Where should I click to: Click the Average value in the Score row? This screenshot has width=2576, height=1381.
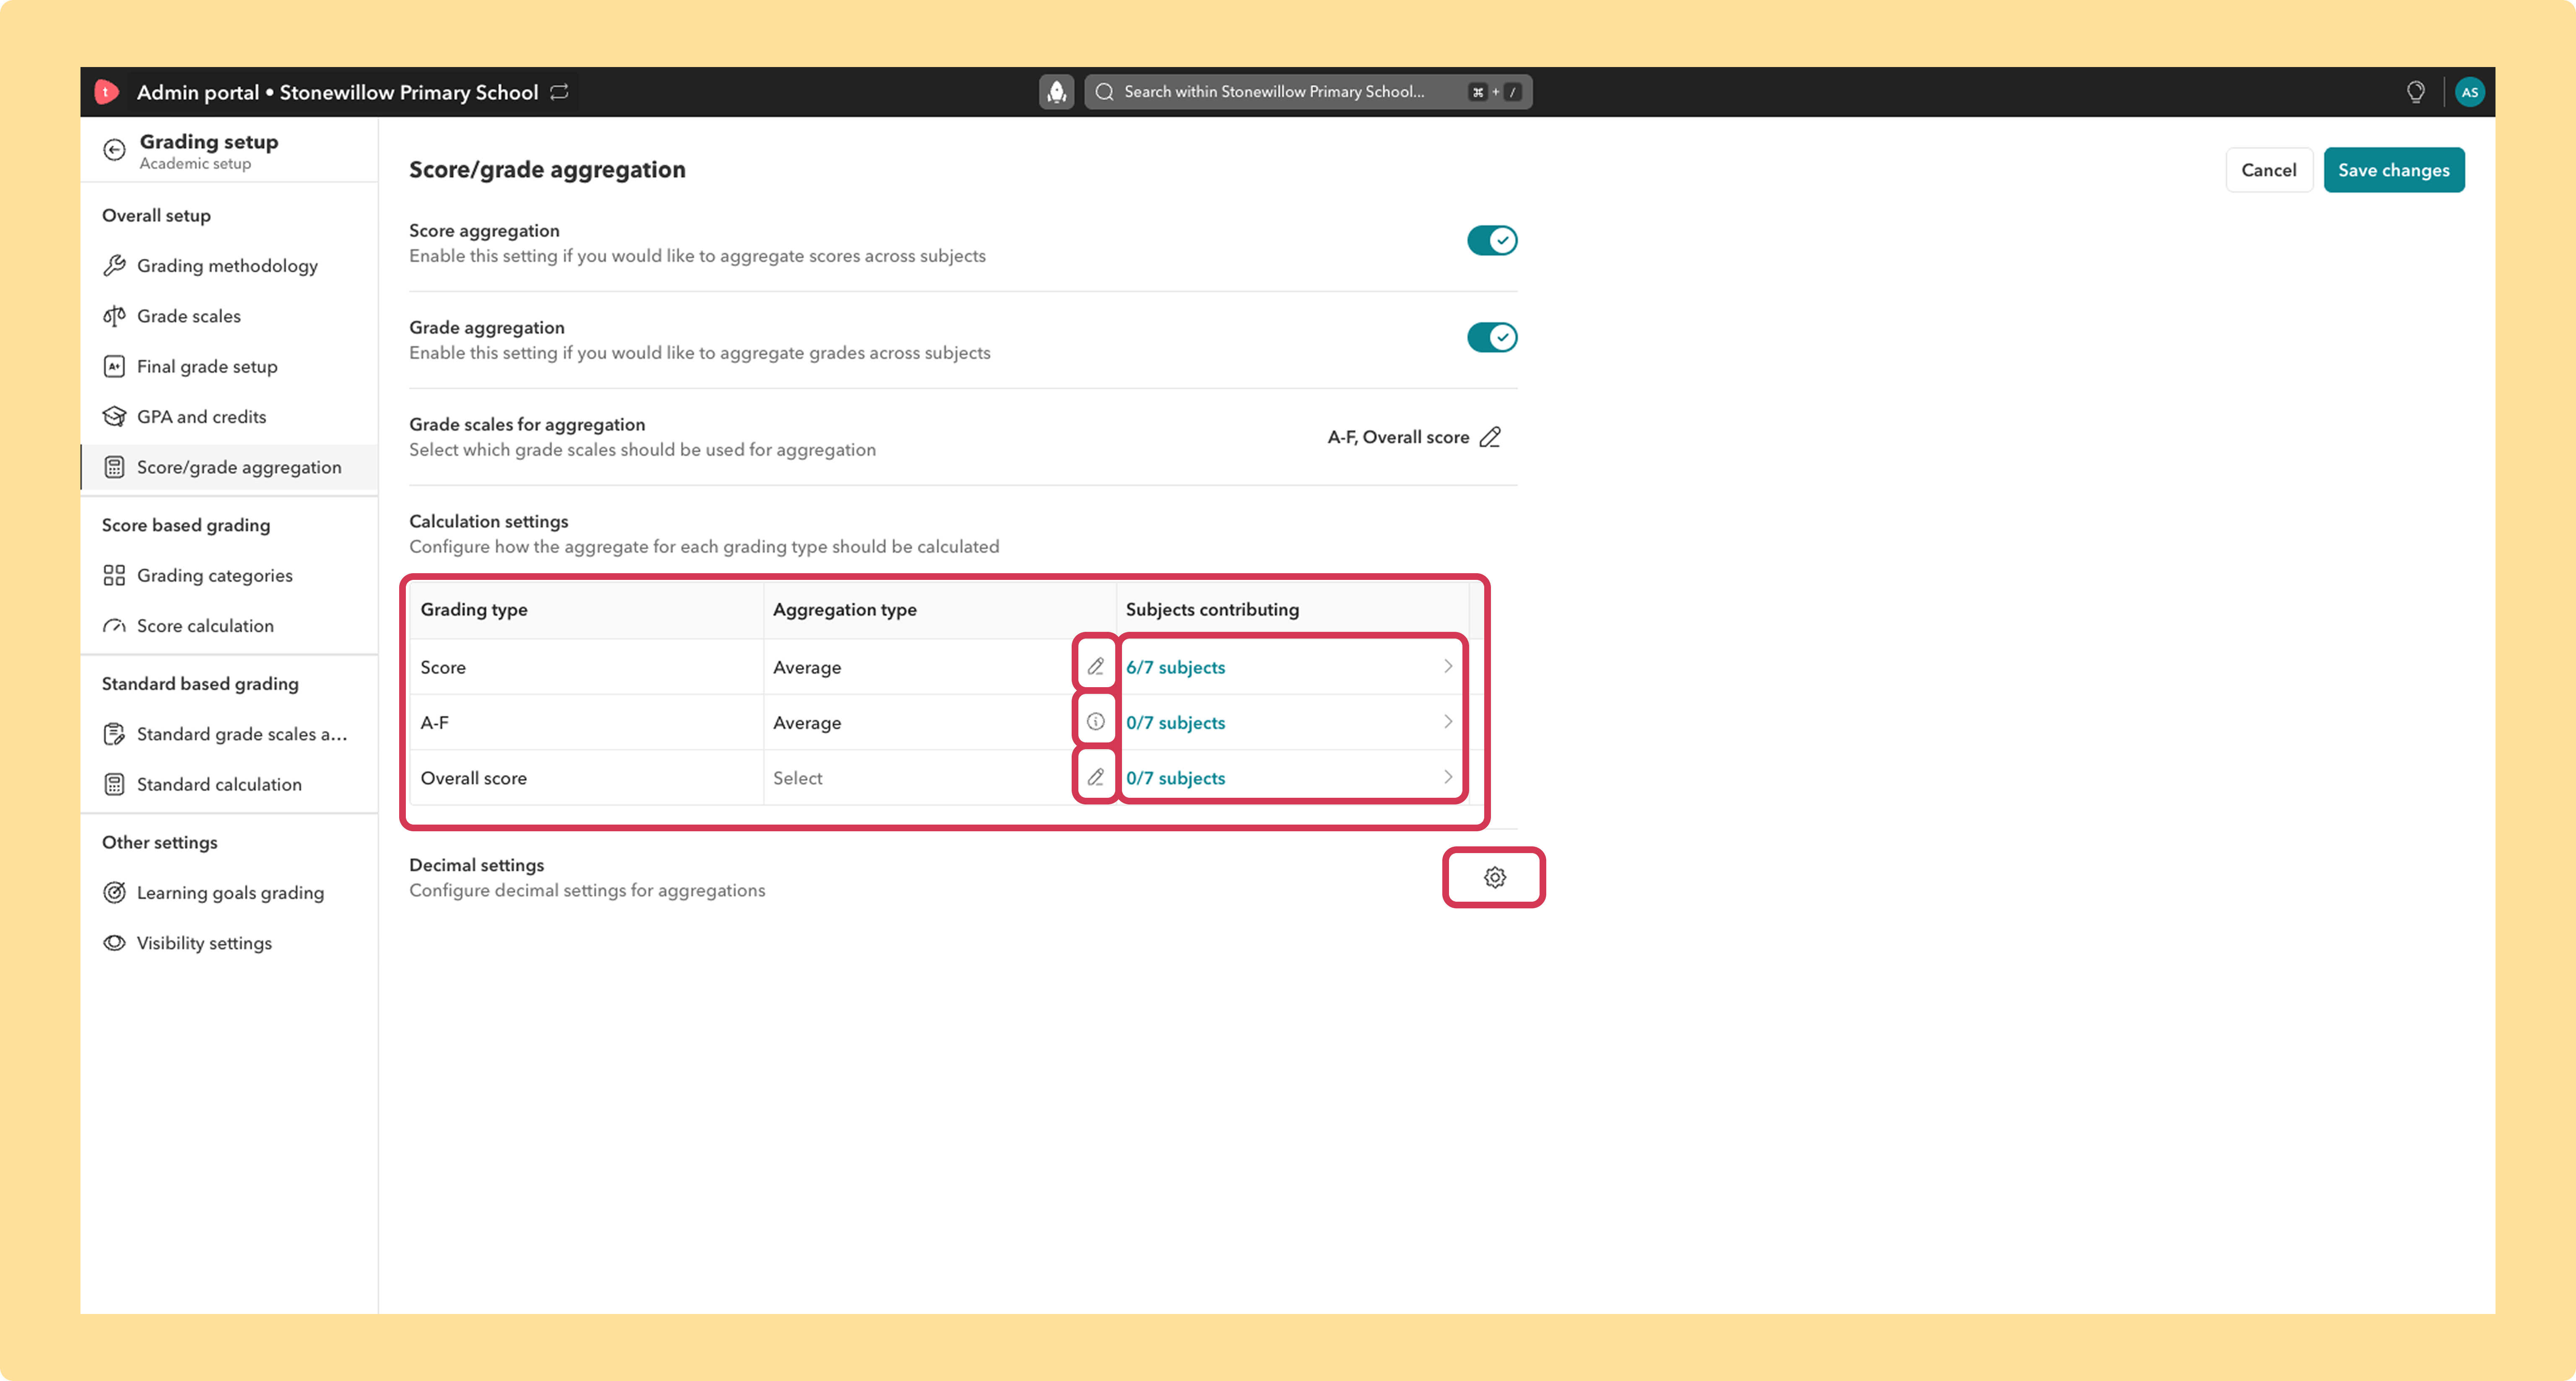[807, 667]
